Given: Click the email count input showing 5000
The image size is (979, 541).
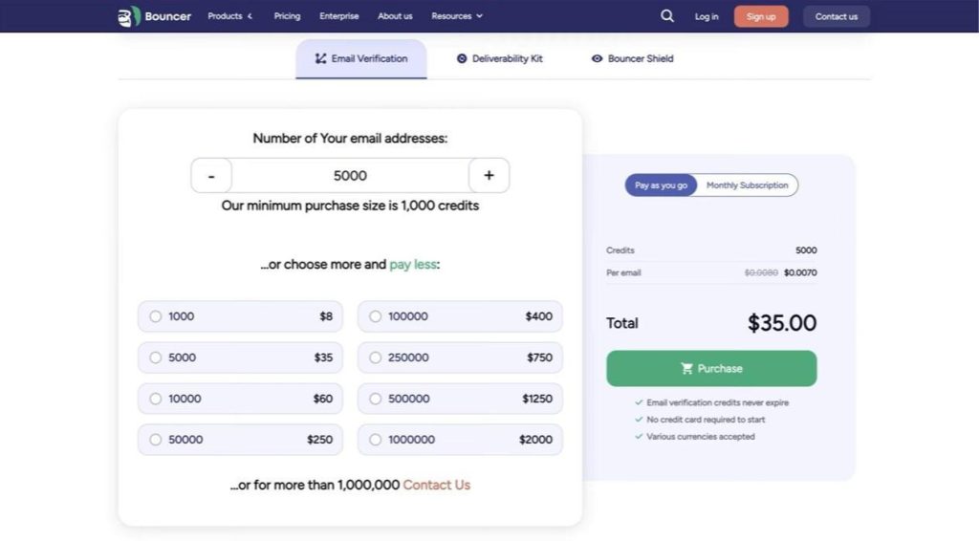Looking at the screenshot, I should [x=350, y=175].
